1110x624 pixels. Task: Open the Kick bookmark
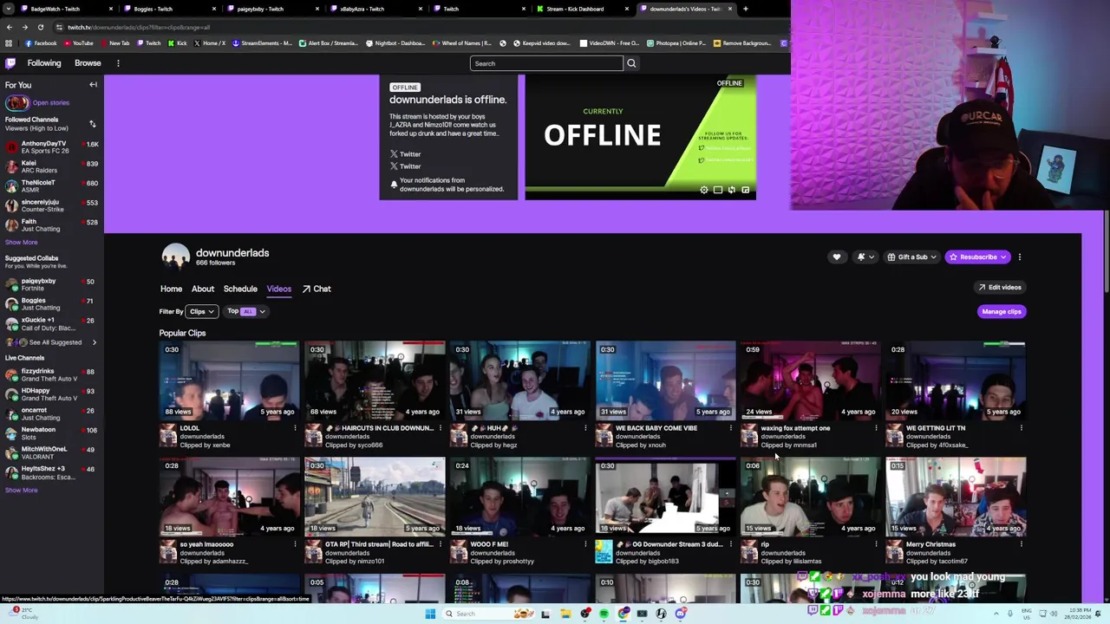coord(177,43)
